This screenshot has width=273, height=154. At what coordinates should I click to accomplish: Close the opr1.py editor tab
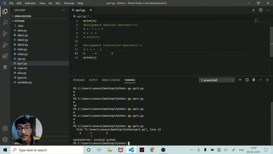coord(91,10)
